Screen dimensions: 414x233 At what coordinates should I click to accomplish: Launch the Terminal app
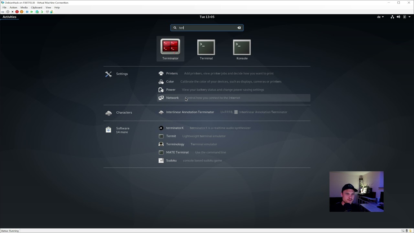pos(206,49)
